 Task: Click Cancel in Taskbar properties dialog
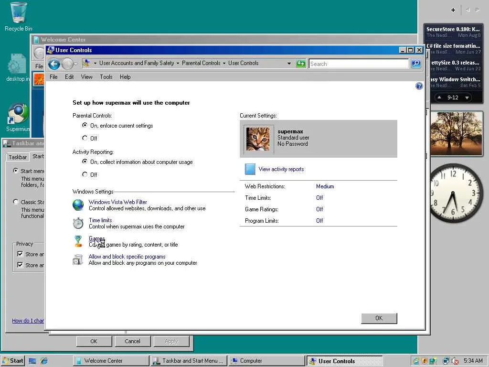(133, 341)
